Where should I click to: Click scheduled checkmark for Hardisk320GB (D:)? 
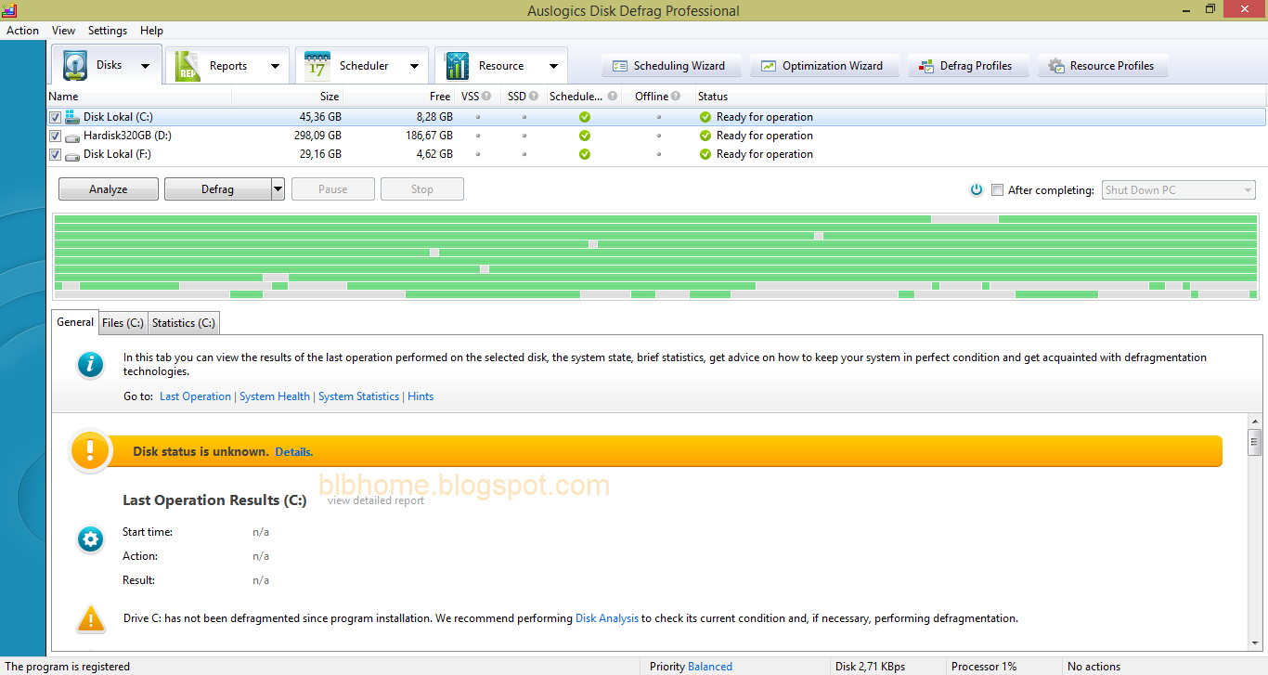click(585, 136)
